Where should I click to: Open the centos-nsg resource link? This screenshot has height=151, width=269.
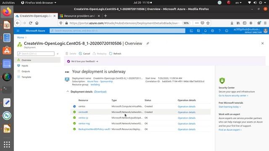click(x=84, y=123)
